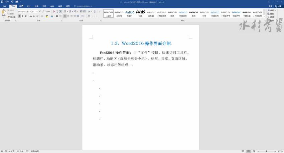Click the 100% zoom level text
The width and height of the screenshot is (284, 153).
tap(280, 151)
